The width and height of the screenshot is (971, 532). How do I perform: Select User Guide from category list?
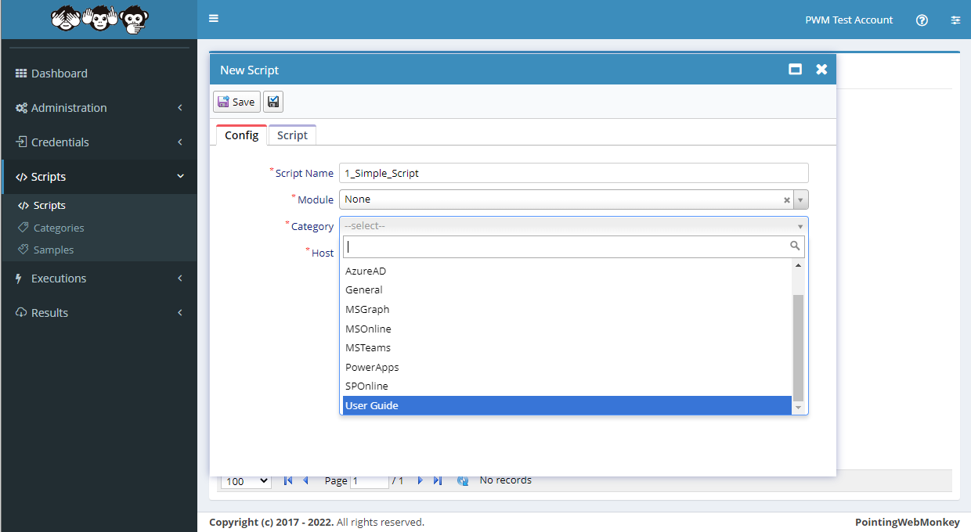point(567,405)
